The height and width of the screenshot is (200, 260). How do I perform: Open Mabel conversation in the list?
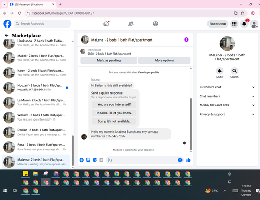tap(36, 58)
